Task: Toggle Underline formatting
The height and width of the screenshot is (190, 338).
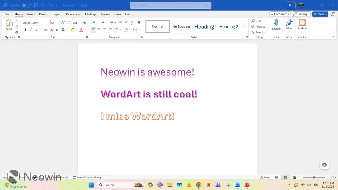Action: pyautogui.click(x=36, y=30)
